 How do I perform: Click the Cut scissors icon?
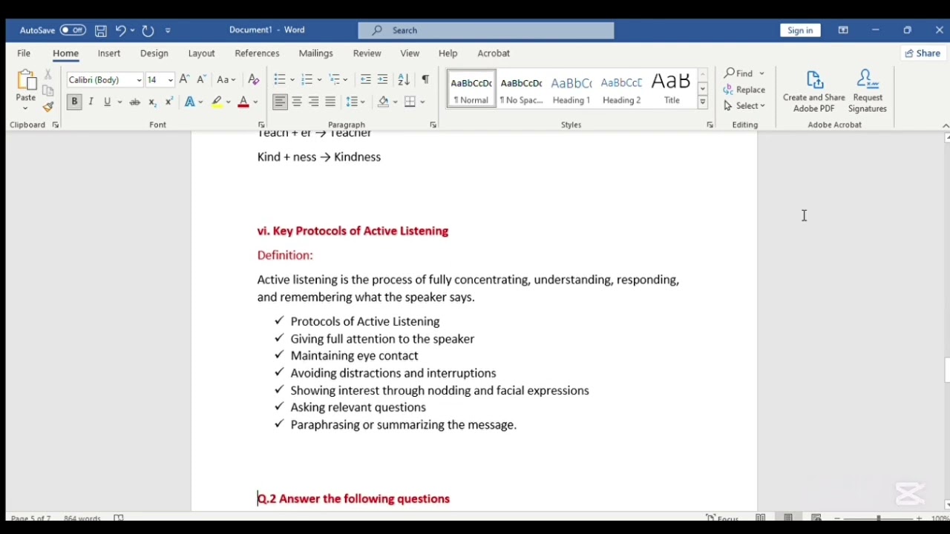(x=48, y=74)
